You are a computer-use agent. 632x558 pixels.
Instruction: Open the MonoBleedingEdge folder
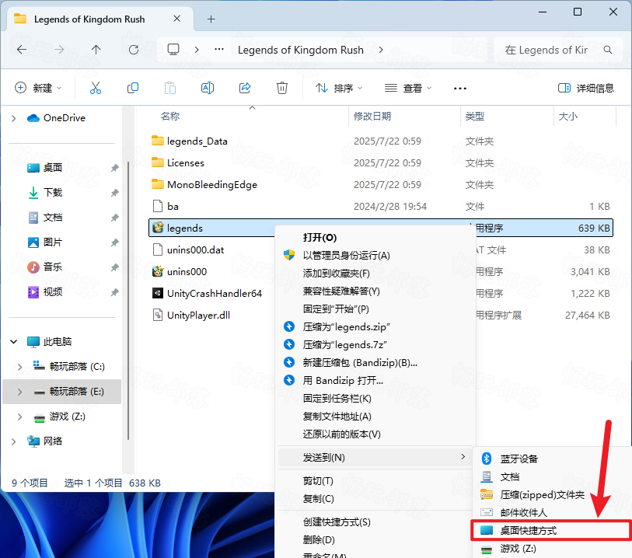click(x=204, y=184)
